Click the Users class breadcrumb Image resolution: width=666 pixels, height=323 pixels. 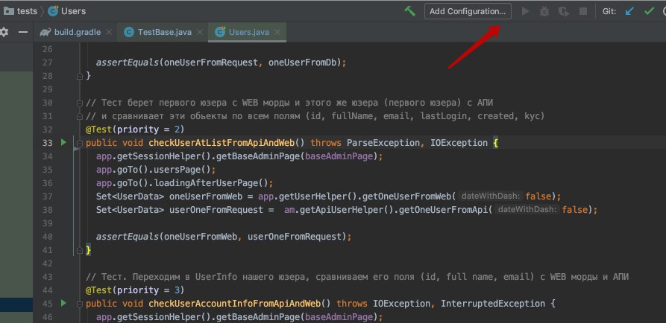[67, 11]
